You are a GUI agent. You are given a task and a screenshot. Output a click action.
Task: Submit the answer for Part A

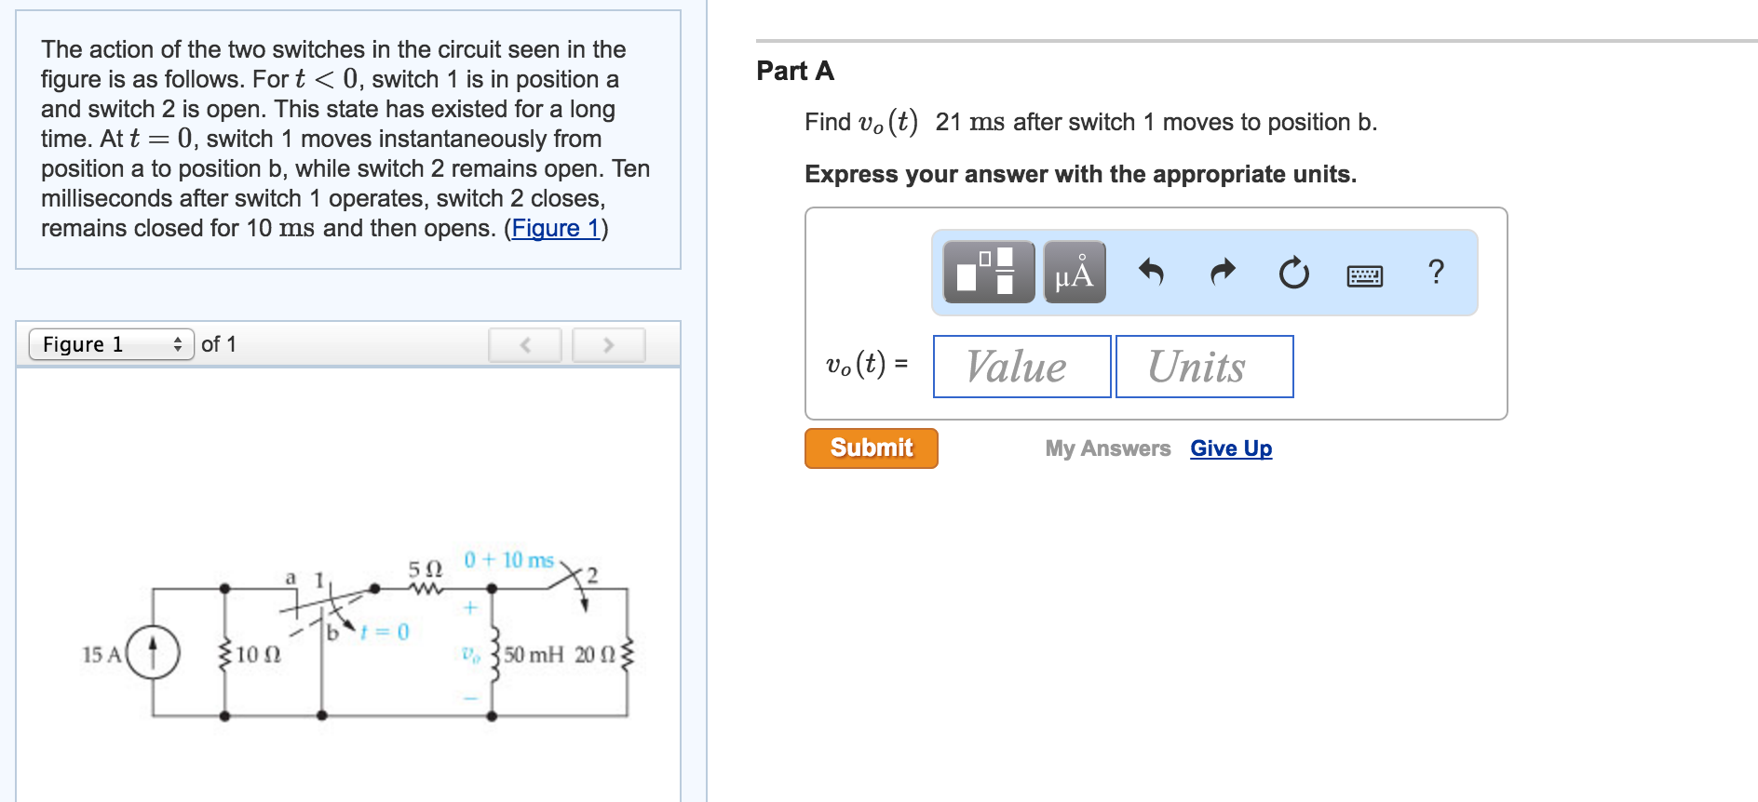870,448
